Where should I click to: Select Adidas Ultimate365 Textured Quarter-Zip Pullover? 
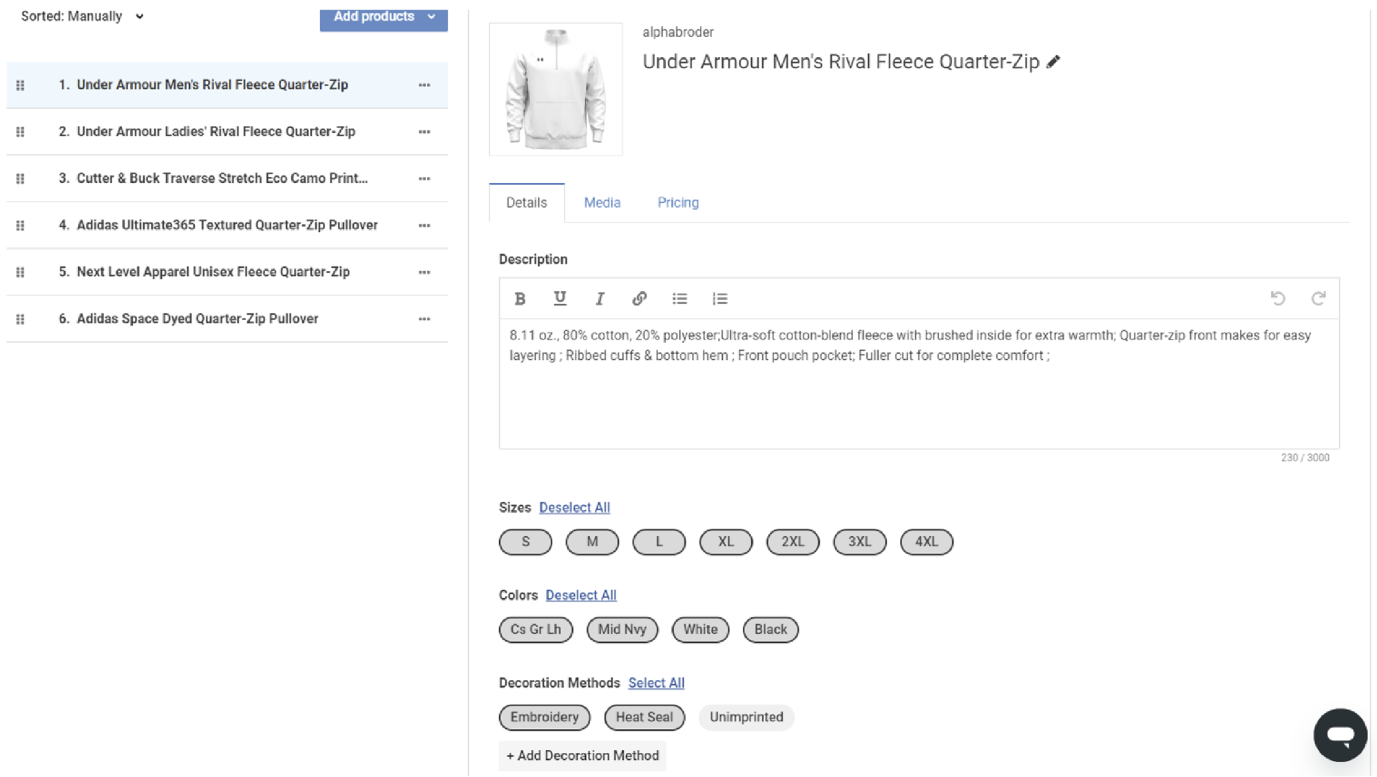tap(227, 226)
